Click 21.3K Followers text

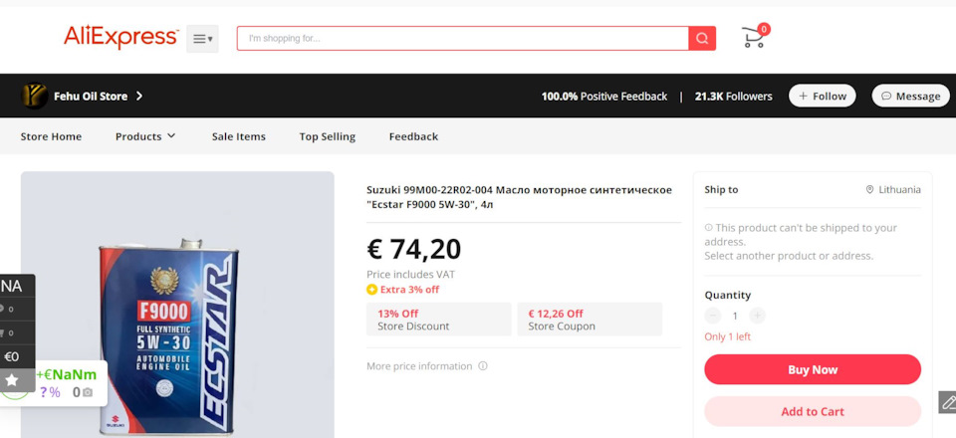click(734, 97)
